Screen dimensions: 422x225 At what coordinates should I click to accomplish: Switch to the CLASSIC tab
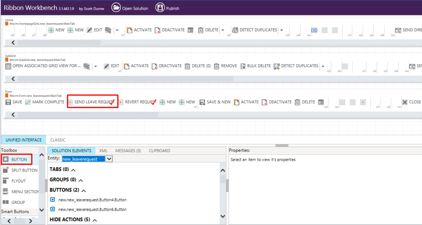point(58,140)
